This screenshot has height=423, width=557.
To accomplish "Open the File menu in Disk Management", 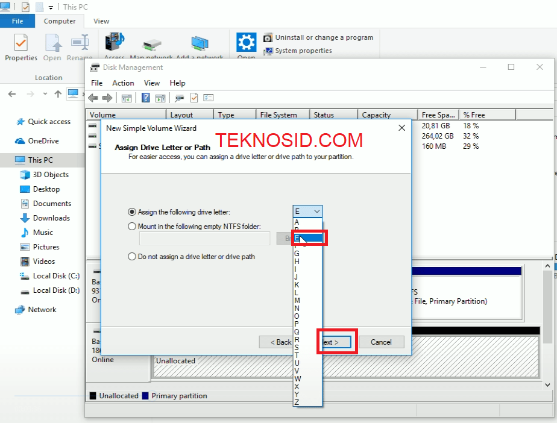I will point(96,83).
